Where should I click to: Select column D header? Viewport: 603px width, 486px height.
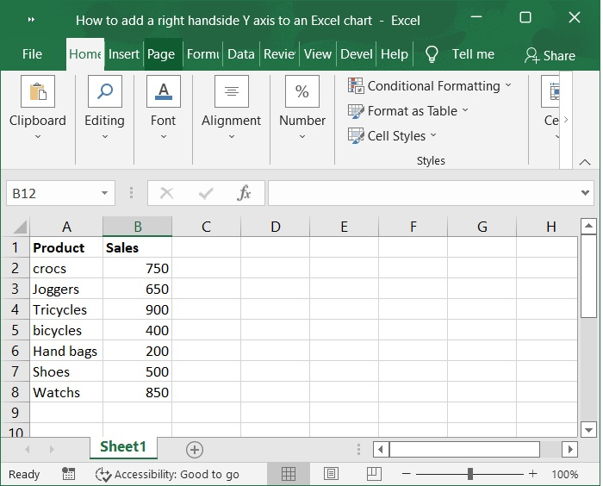coord(275,227)
